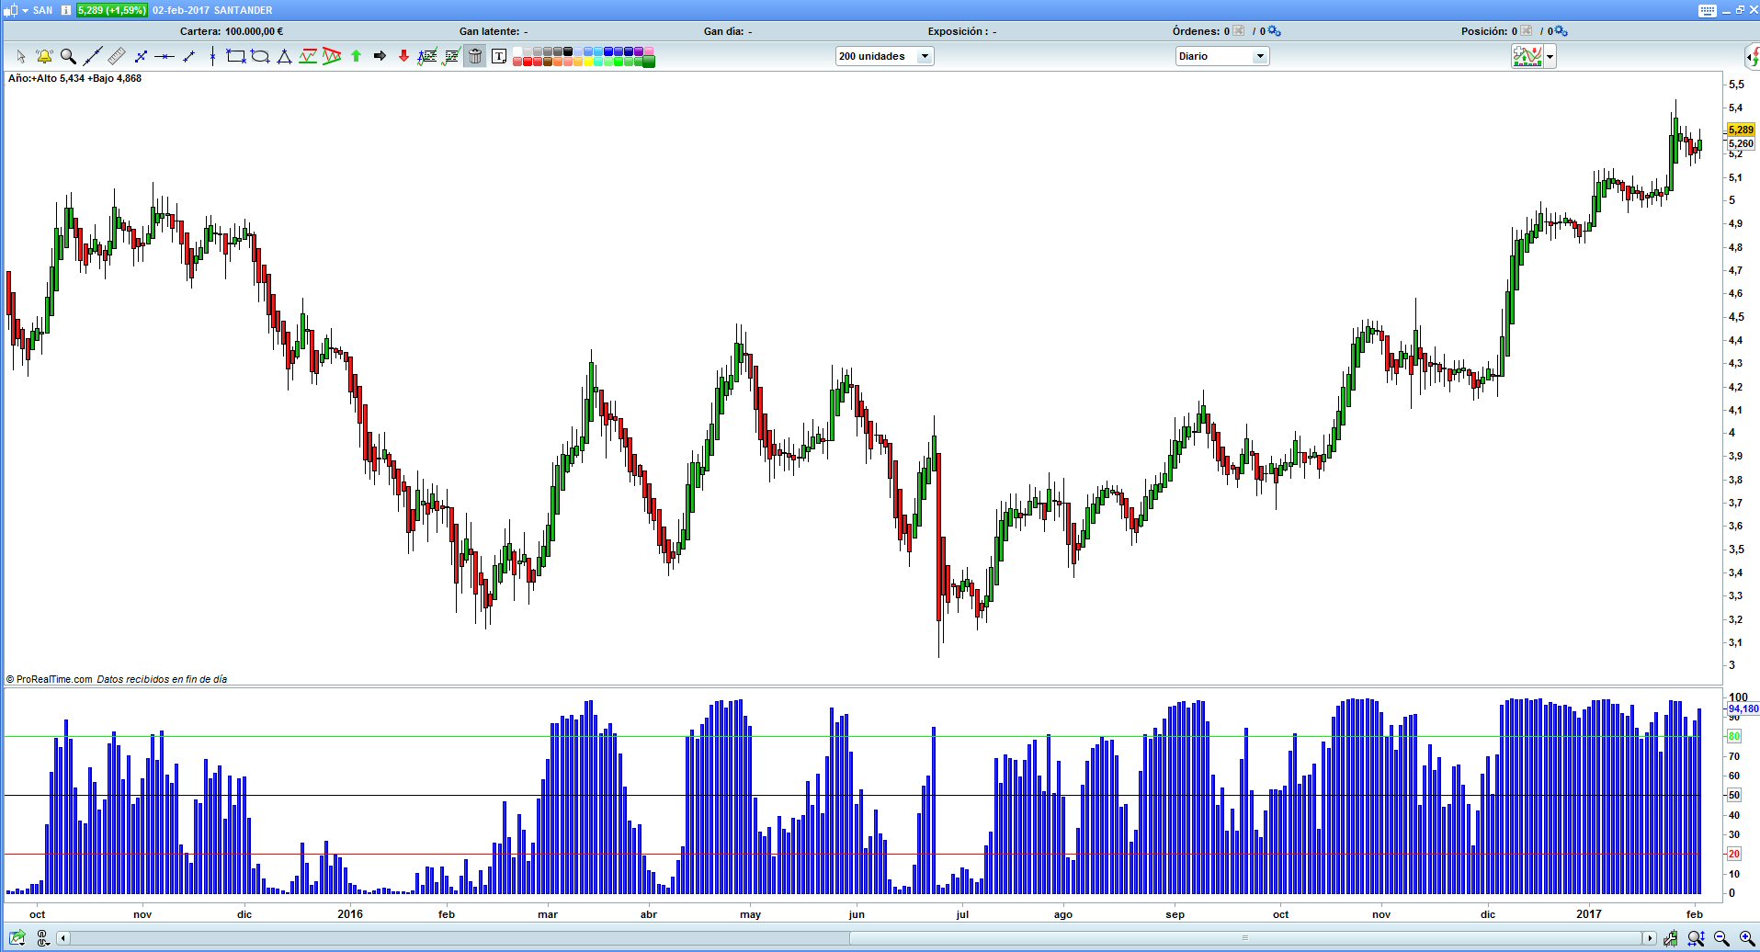This screenshot has width=1760, height=952.
Task: Insert a red down arrow
Action: click(403, 57)
